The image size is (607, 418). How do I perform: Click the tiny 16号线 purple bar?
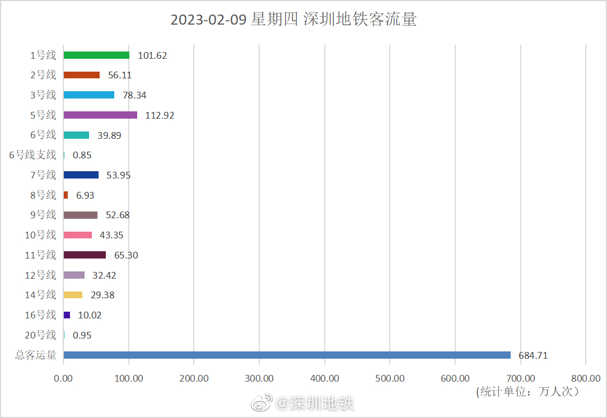pyautogui.click(x=67, y=315)
